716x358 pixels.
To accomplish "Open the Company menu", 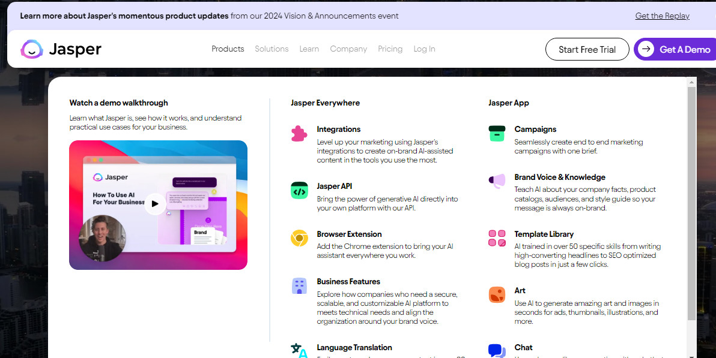I will click(x=348, y=49).
